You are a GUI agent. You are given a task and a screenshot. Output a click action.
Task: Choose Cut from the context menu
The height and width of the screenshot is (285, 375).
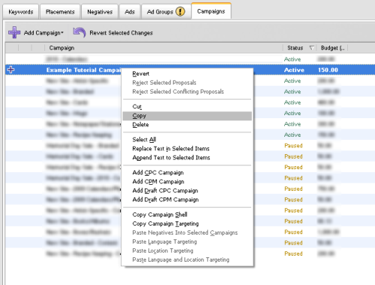point(187,106)
